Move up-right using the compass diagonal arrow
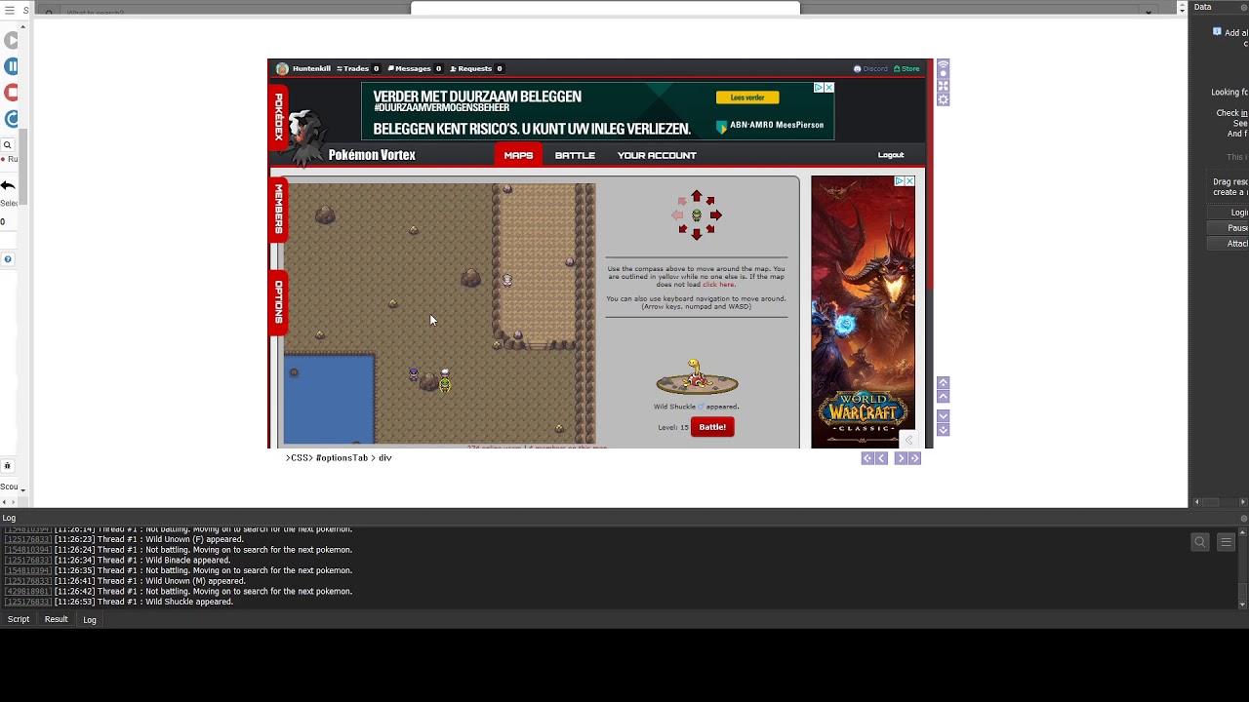Screen dimensions: 1249x702 (709, 201)
